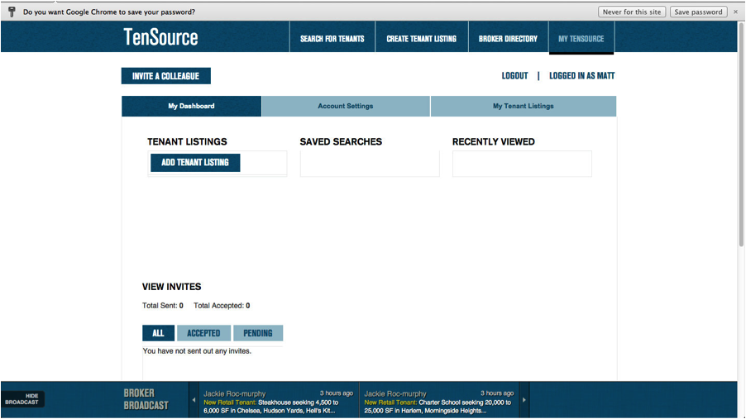The width and height of the screenshot is (746, 419).
Task: Click the Saved Searches heading
Action: (x=341, y=141)
